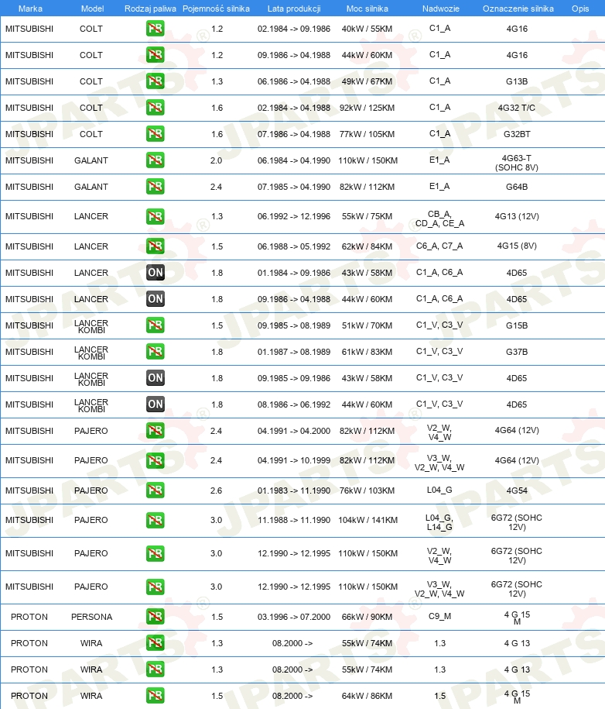The image size is (605, 709).
Task: Select the petrol icon in Colt G32BT row
Action: (155, 134)
